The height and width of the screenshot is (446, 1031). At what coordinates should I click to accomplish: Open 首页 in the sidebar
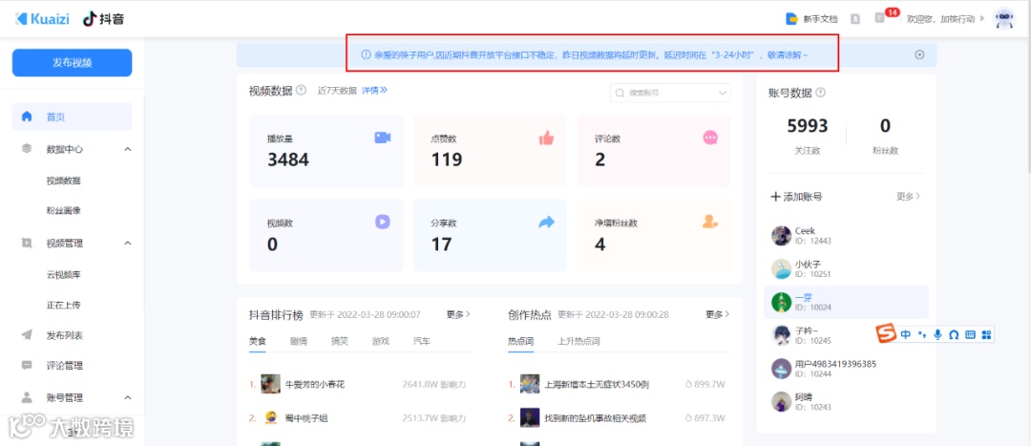pos(73,117)
